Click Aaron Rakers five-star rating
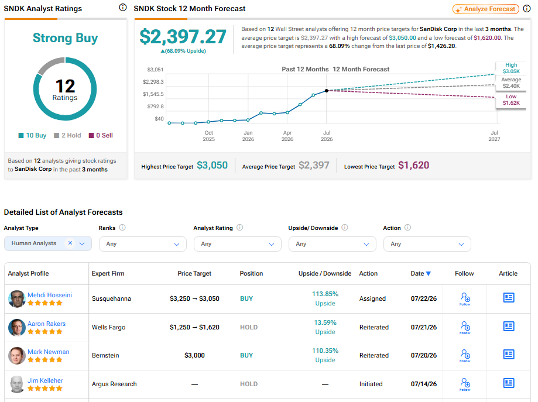Screen dimensions: 538x402 click(x=45, y=332)
